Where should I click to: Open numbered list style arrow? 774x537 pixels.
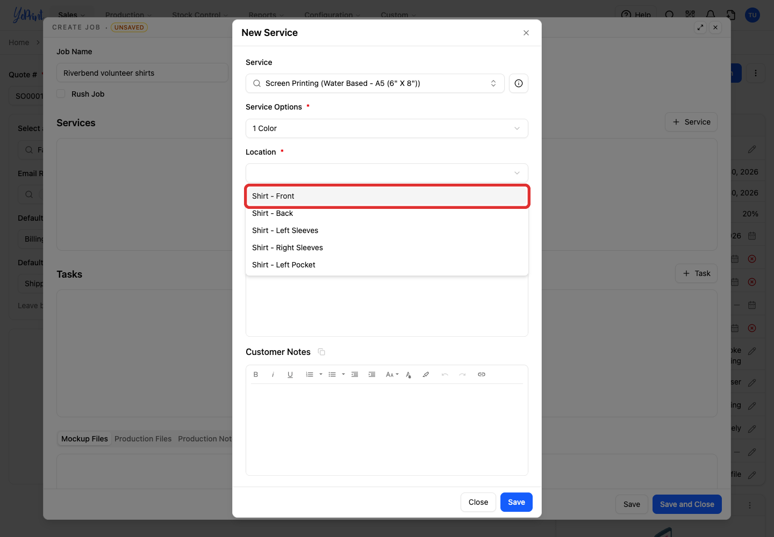click(321, 375)
